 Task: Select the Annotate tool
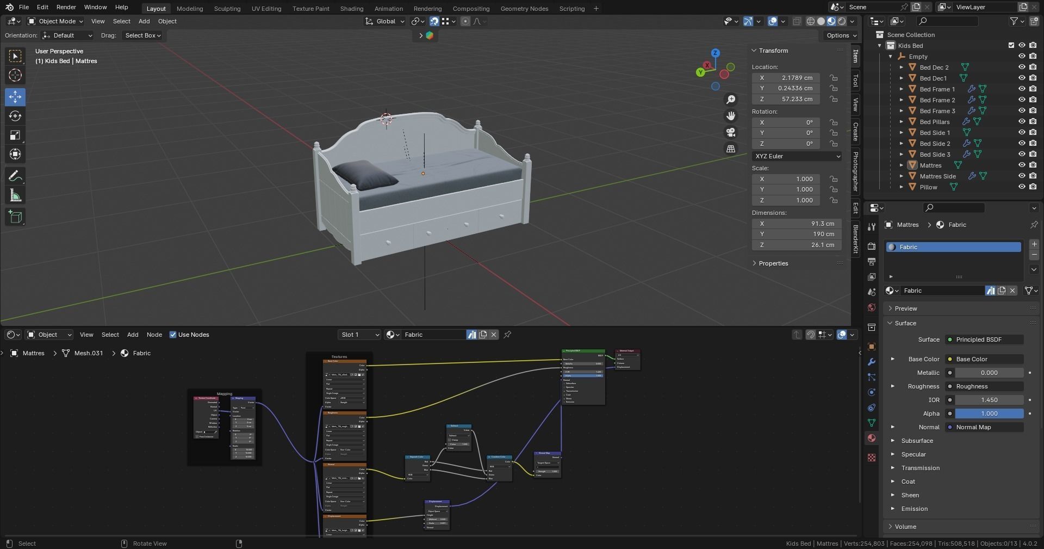coord(15,176)
